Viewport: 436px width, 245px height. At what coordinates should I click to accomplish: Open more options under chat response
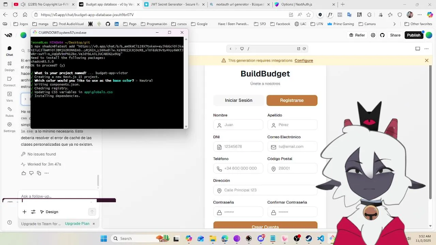coord(47,173)
